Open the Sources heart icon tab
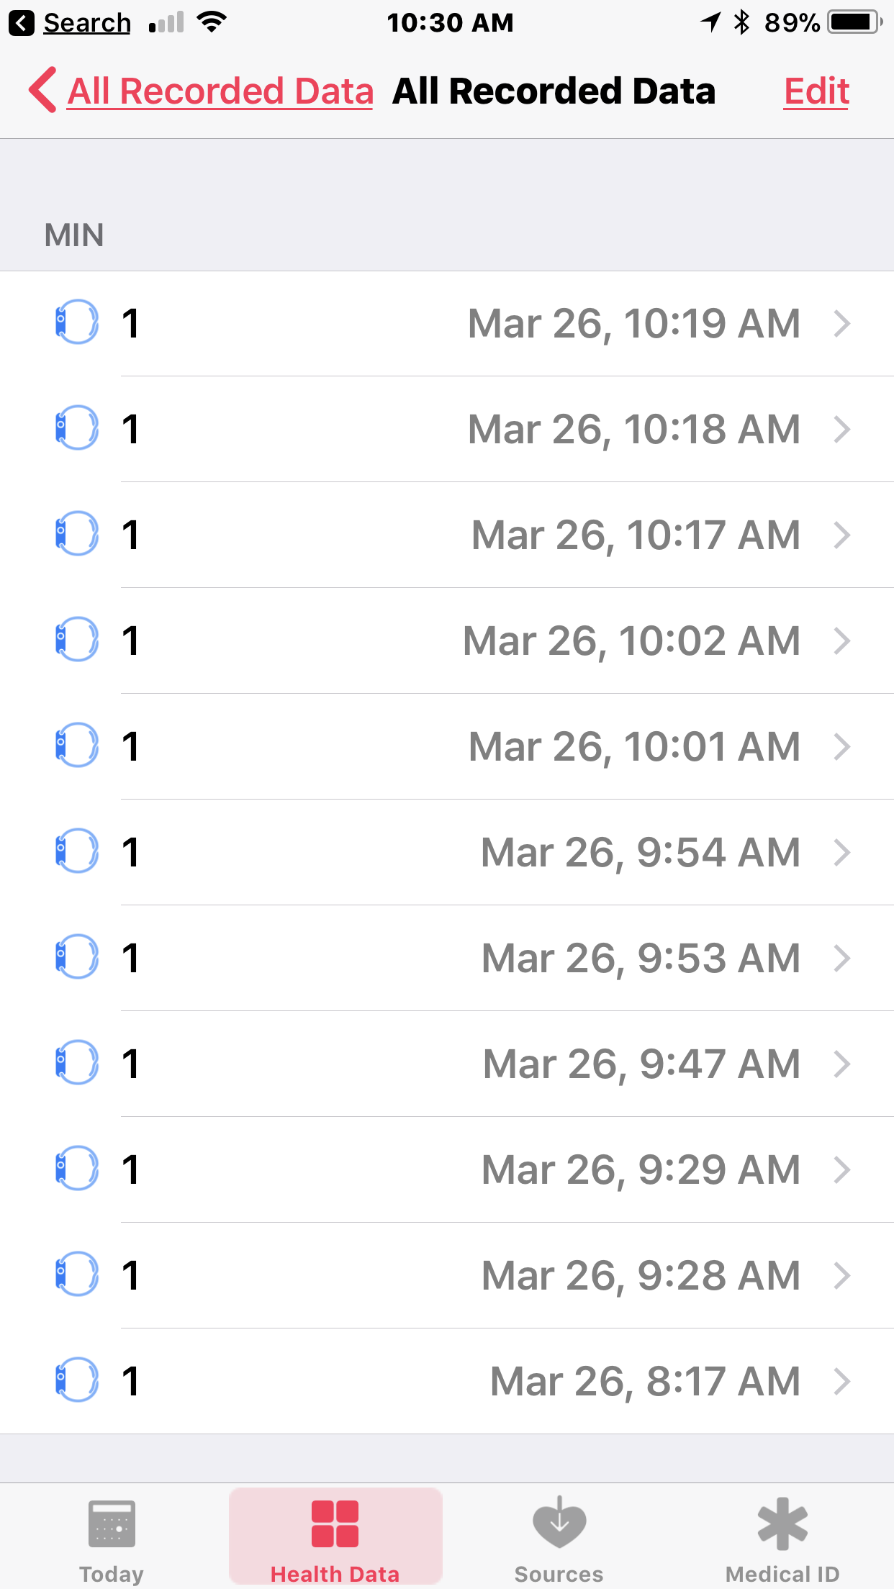The width and height of the screenshot is (894, 1589). point(559,1524)
